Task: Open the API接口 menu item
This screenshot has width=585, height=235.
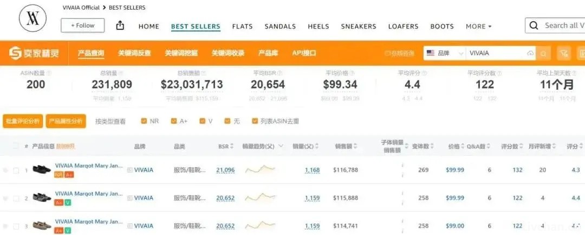Action: point(304,53)
